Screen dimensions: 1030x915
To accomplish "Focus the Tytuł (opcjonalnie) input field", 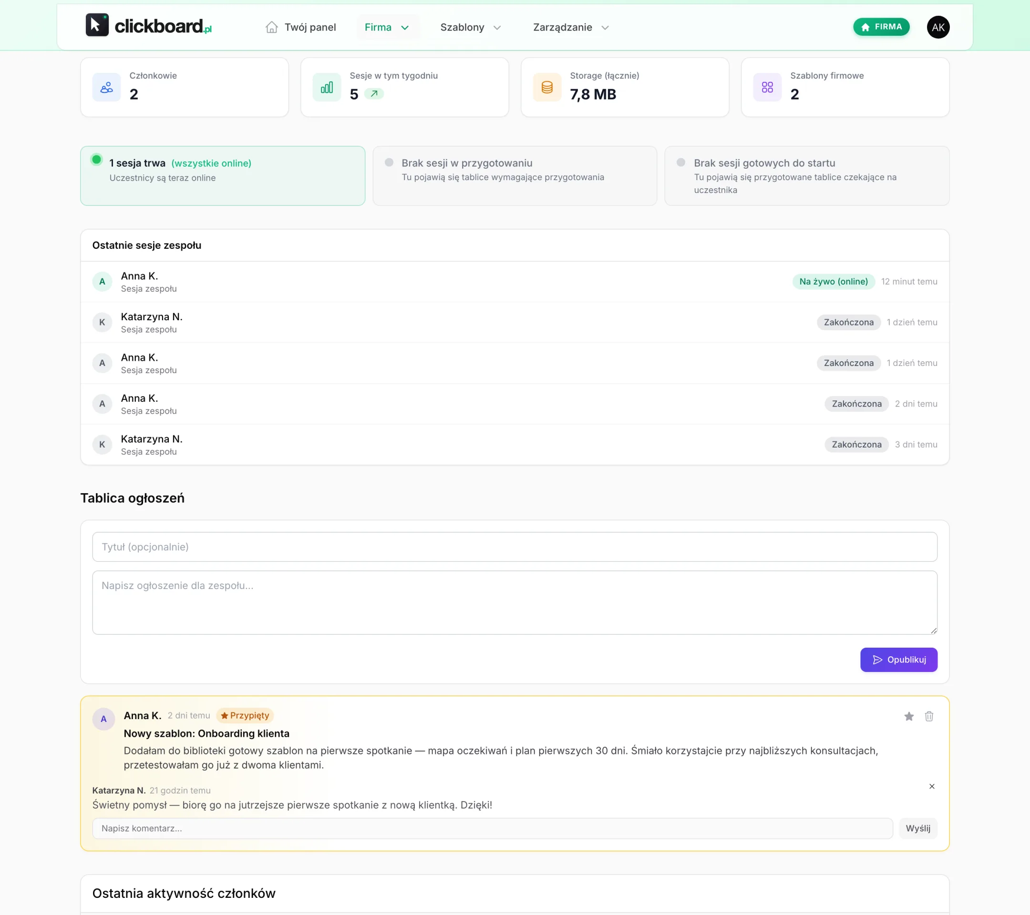I will [515, 547].
